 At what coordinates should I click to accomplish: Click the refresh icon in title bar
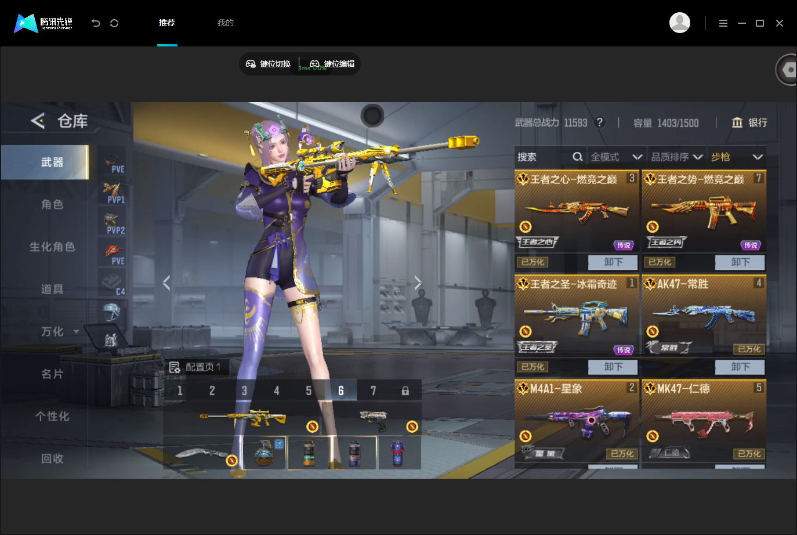click(x=114, y=23)
